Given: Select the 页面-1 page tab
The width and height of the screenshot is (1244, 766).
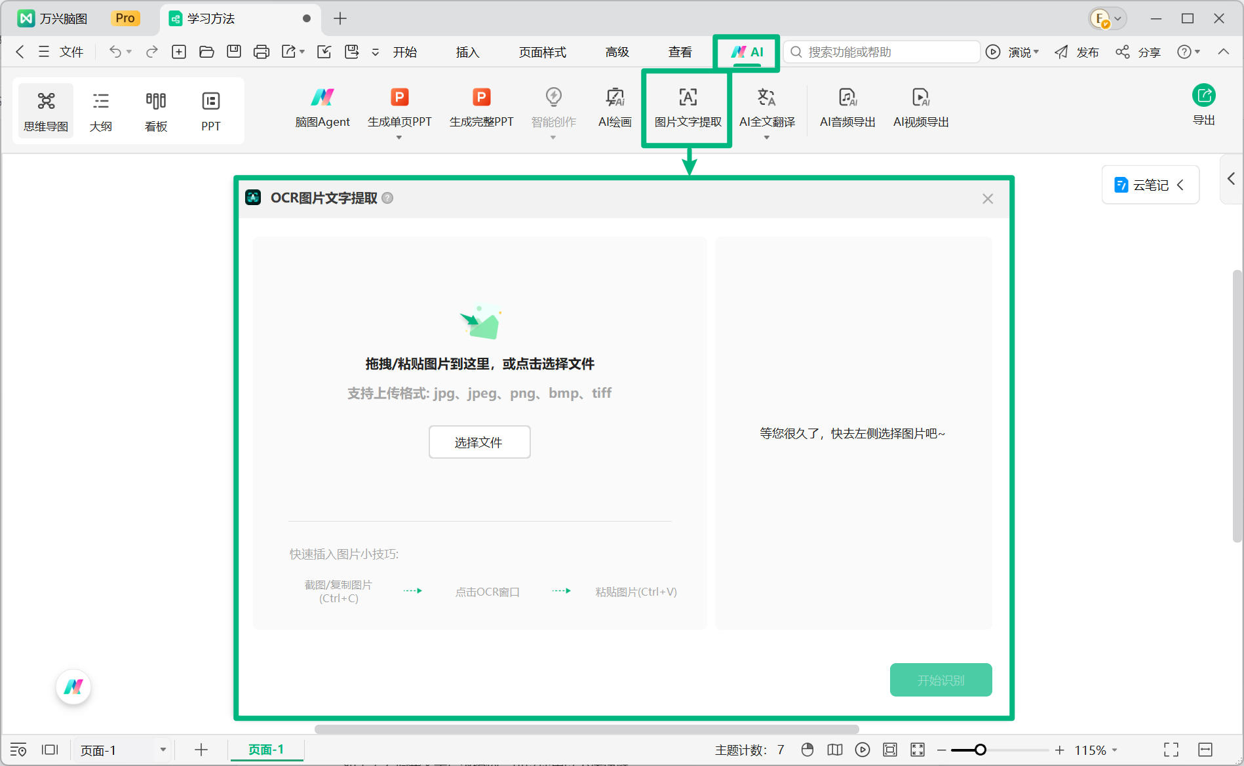Looking at the screenshot, I should point(266,749).
